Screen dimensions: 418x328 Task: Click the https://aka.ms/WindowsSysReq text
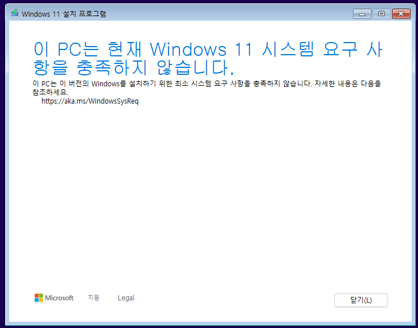tap(90, 101)
